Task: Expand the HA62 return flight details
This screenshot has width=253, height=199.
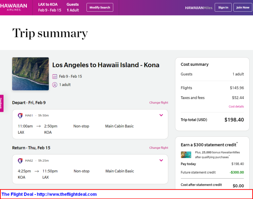Action: [161, 160]
